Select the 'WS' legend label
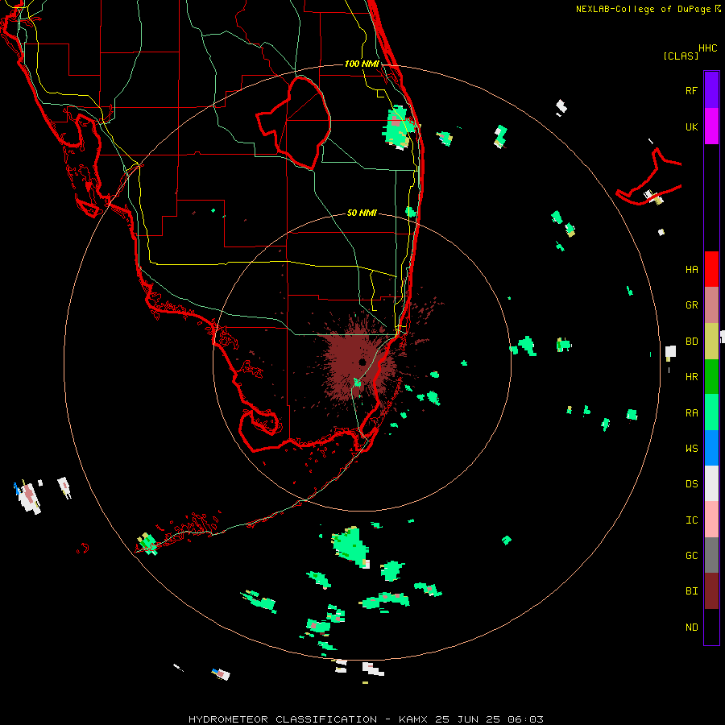 click(691, 449)
